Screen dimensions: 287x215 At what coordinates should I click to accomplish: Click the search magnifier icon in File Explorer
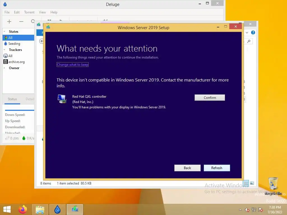(249, 41)
